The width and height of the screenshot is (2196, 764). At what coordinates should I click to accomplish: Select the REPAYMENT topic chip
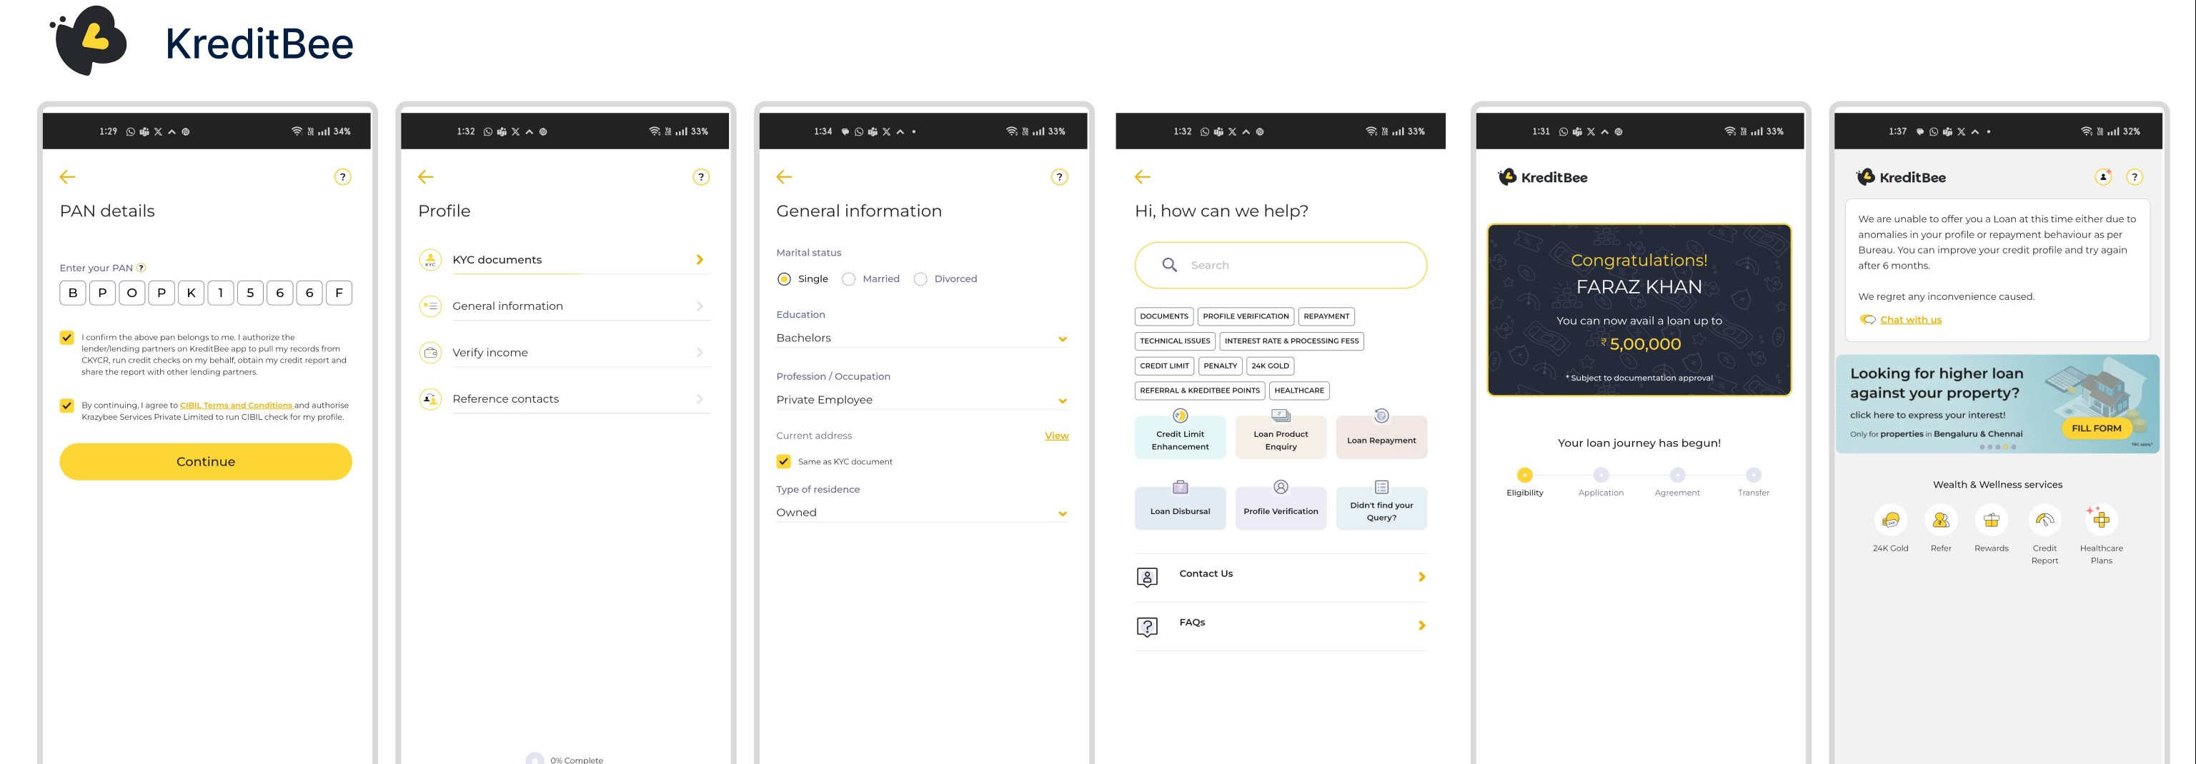coord(1326,317)
